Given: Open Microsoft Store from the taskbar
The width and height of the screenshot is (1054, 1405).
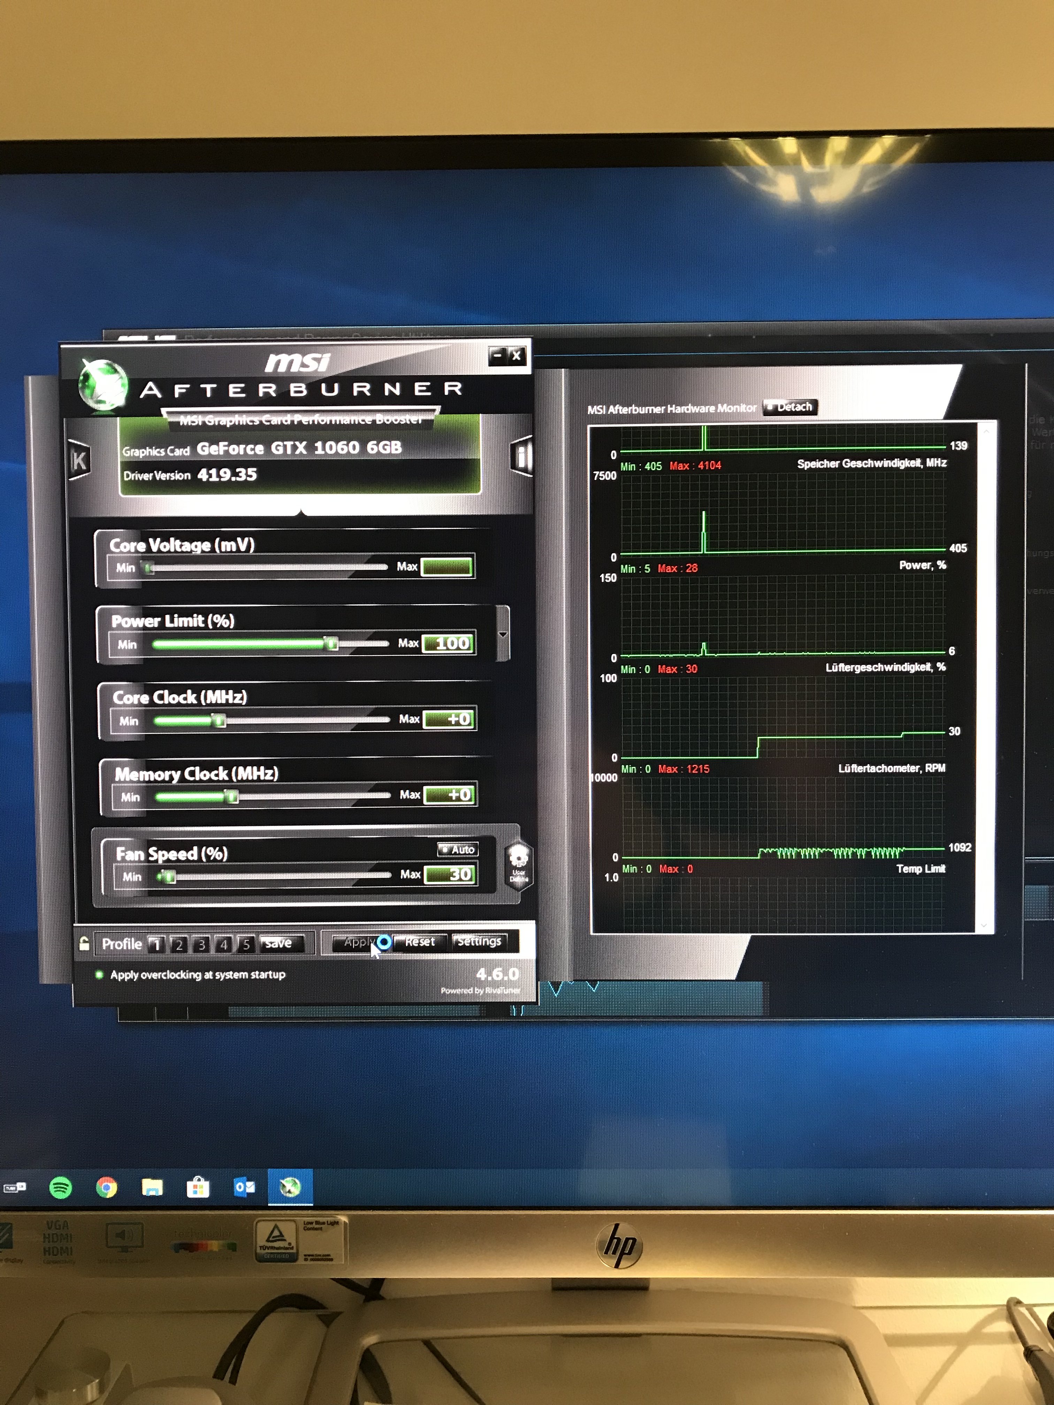Looking at the screenshot, I should point(198,1187).
